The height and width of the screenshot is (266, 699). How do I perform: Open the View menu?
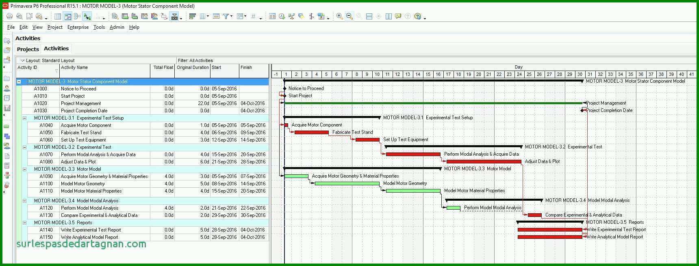(x=37, y=27)
